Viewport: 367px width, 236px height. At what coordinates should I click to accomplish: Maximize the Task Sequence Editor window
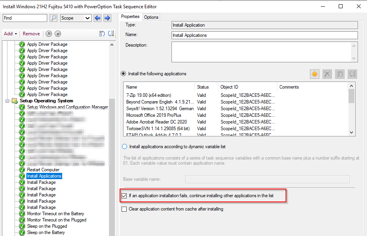(341, 7)
